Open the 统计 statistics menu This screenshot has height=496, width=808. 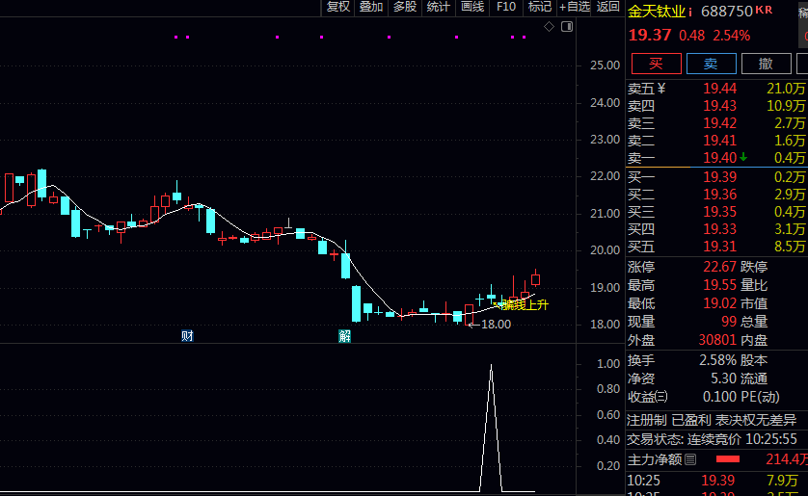[439, 7]
